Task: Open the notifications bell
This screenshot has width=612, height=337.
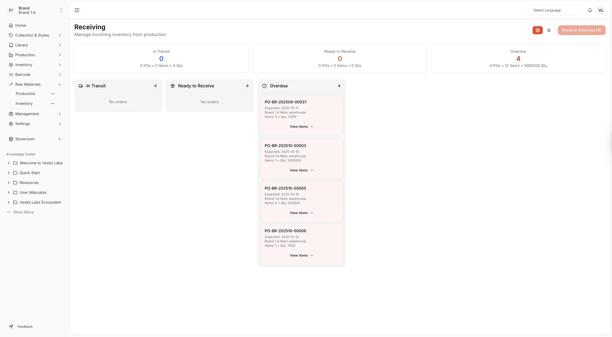Action: (590, 10)
